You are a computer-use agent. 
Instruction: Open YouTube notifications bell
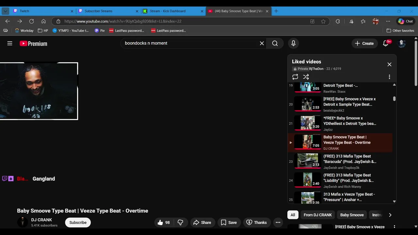386,43
